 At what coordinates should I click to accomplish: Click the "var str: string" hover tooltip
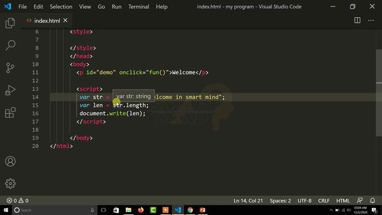point(133,96)
